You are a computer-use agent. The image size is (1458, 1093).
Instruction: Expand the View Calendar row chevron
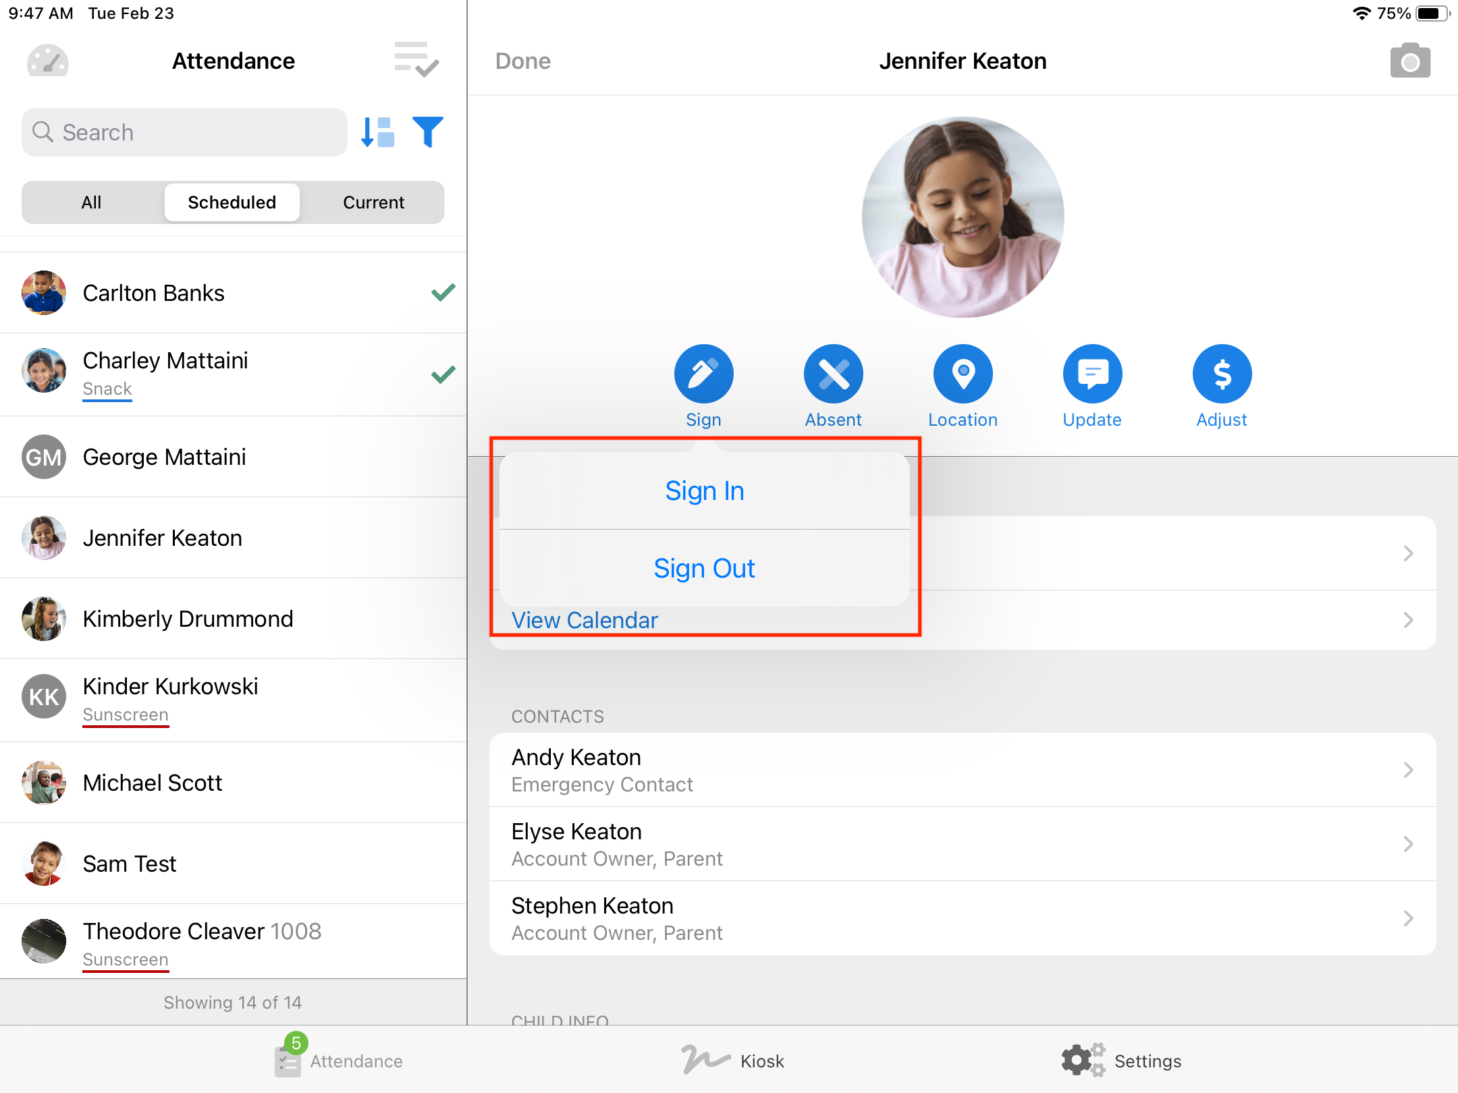[x=1408, y=620]
